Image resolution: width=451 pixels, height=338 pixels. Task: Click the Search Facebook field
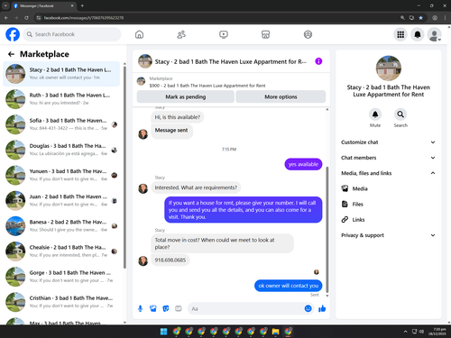(72, 34)
